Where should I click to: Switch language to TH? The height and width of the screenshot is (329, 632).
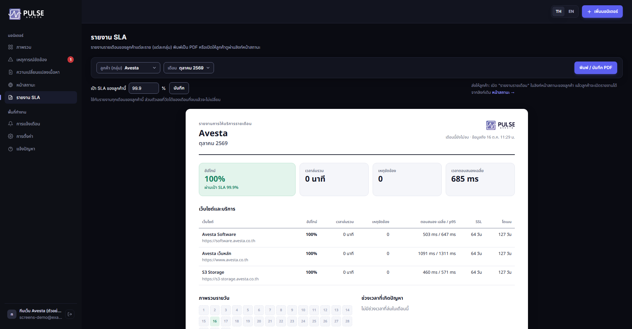point(559,12)
